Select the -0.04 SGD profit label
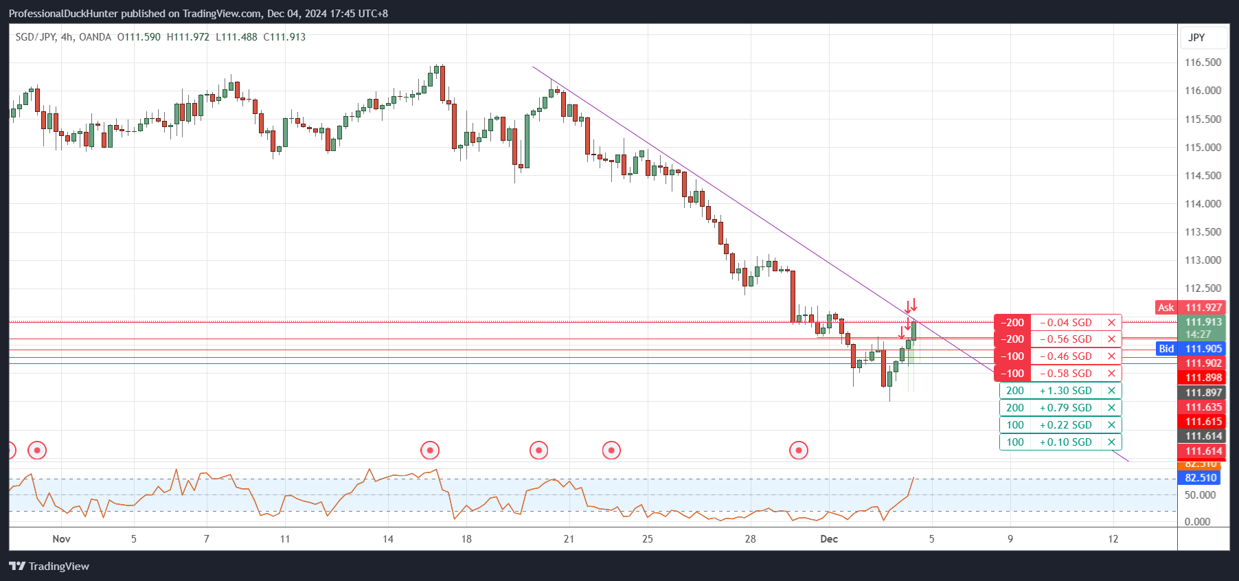The width and height of the screenshot is (1239, 581). [x=1066, y=323]
